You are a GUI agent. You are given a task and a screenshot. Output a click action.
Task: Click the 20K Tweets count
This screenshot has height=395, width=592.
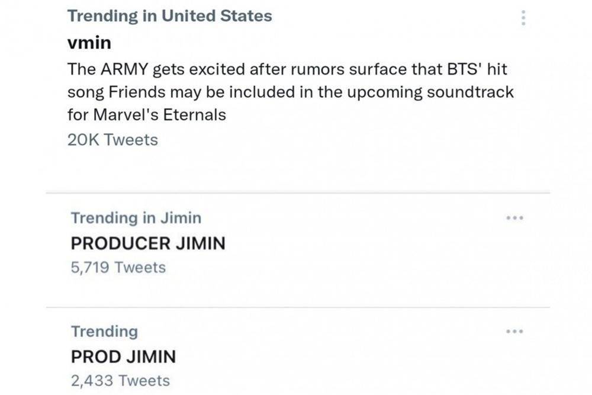pos(112,140)
